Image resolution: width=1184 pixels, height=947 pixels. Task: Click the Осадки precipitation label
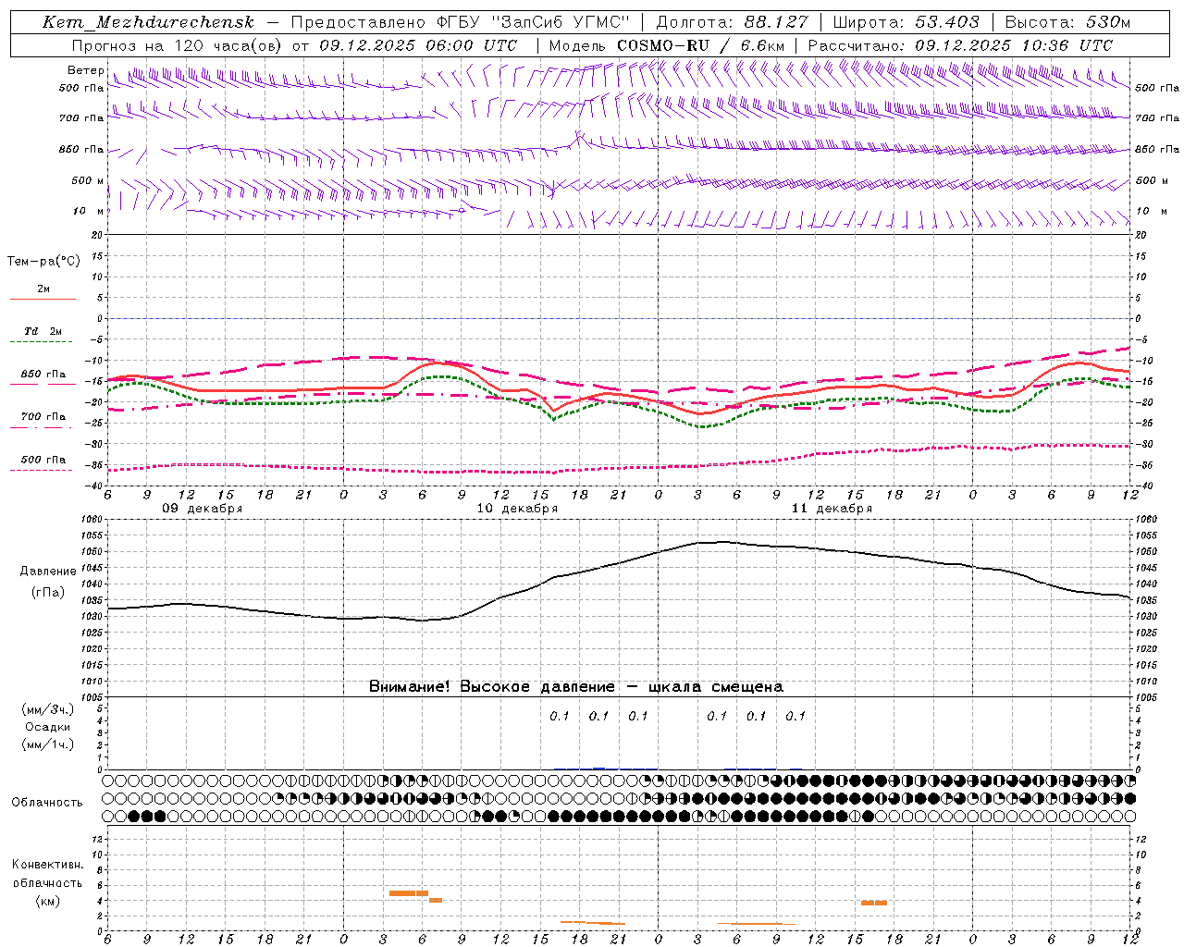click(48, 728)
